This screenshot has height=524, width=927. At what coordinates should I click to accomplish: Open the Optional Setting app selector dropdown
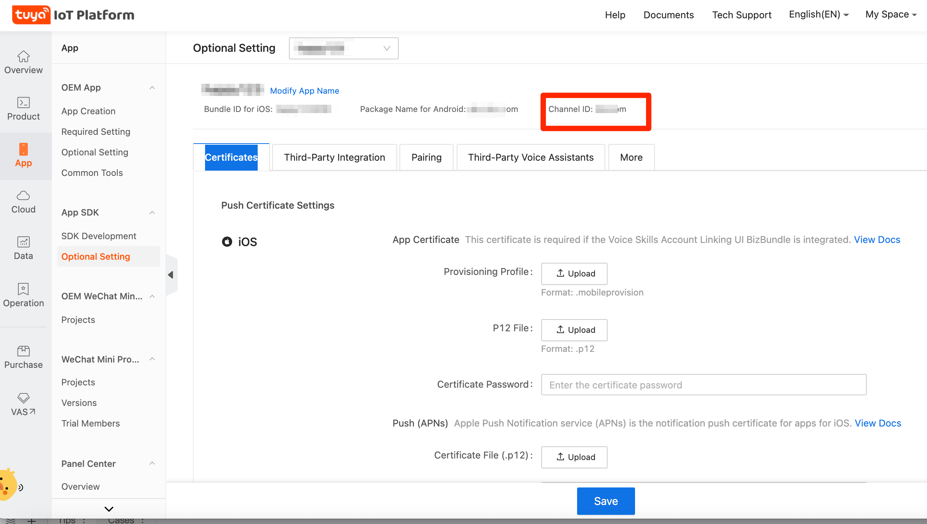click(x=343, y=48)
